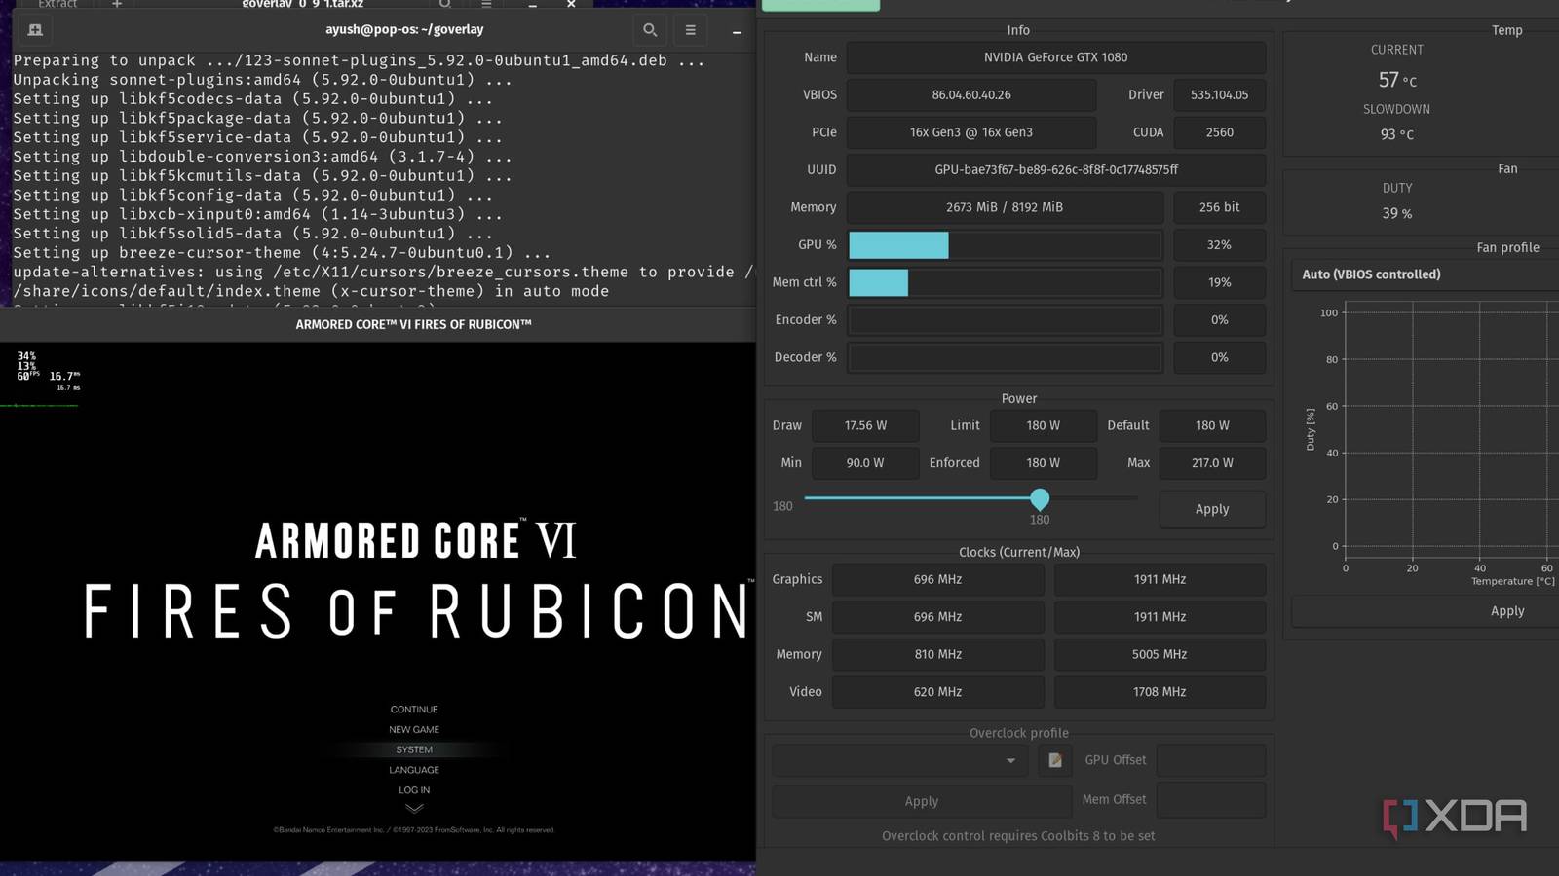Select the GPU UUID string
1559x876 pixels.
[x=1056, y=170]
